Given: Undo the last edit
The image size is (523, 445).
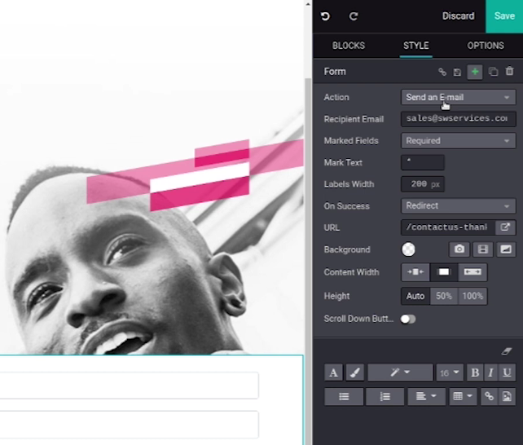Looking at the screenshot, I should (325, 16).
